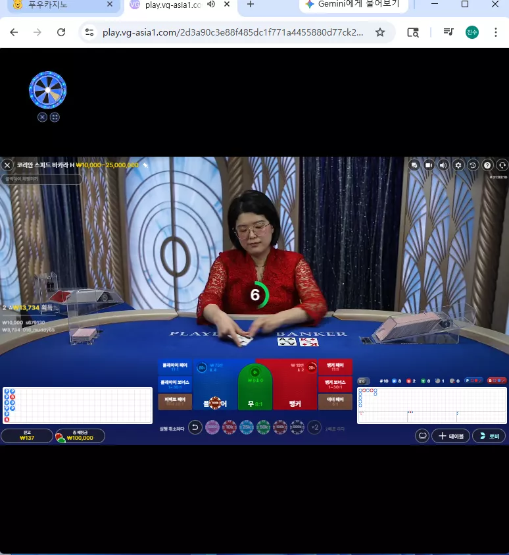Open the live chat icon
The width and height of the screenshot is (509, 555).
(x=414, y=165)
